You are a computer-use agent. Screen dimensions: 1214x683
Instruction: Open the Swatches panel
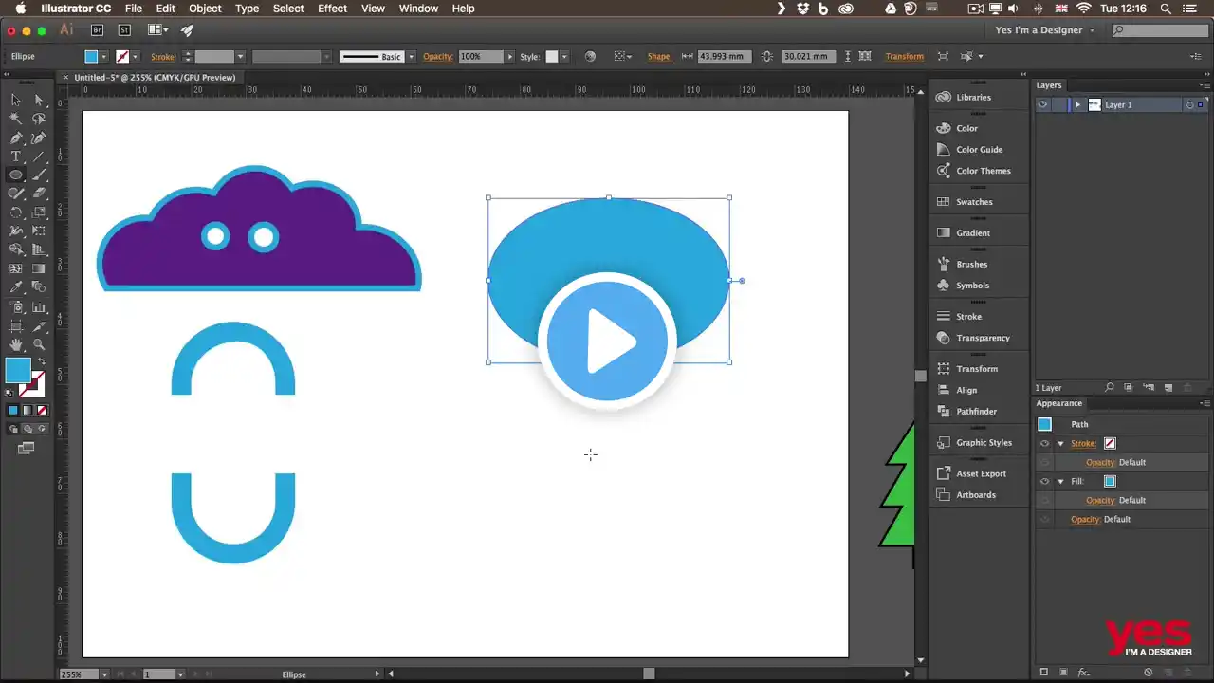click(x=974, y=202)
